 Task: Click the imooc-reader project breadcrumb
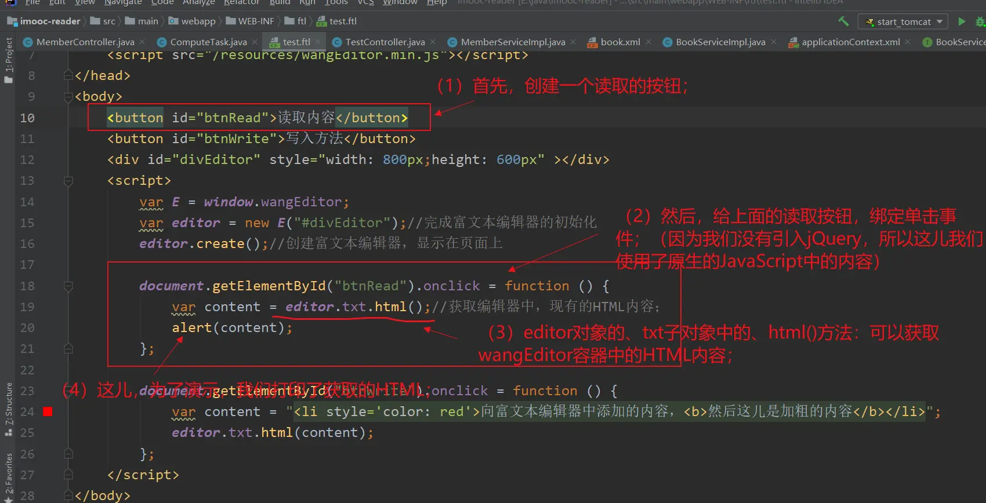(x=50, y=21)
